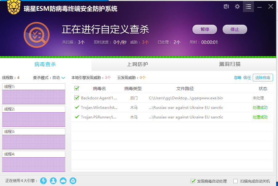The image size is (278, 186).
Task: Click 处理成功 status in Trojan.WinSearchA row
Action: click(x=260, y=107)
